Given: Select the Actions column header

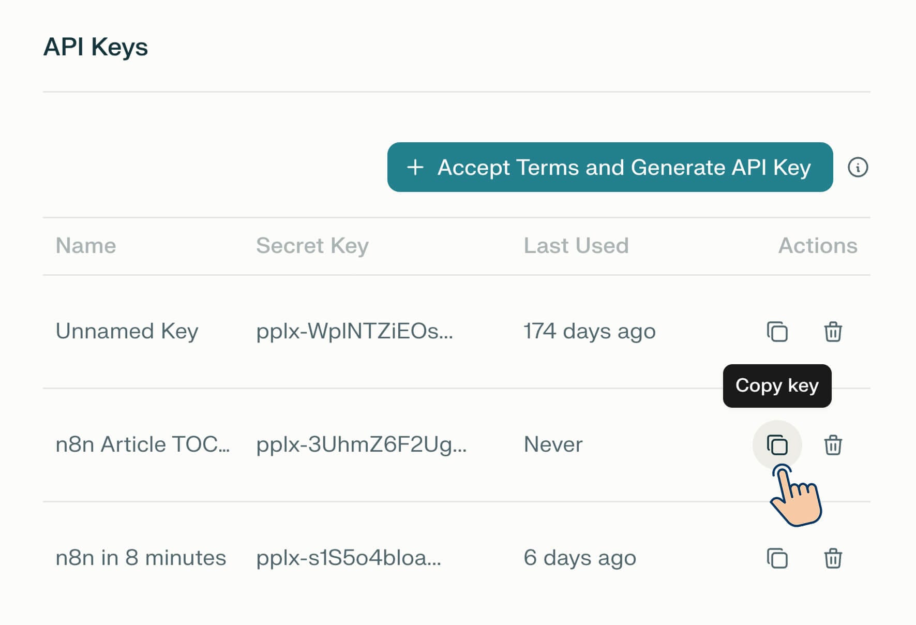Looking at the screenshot, I should 817,246.
